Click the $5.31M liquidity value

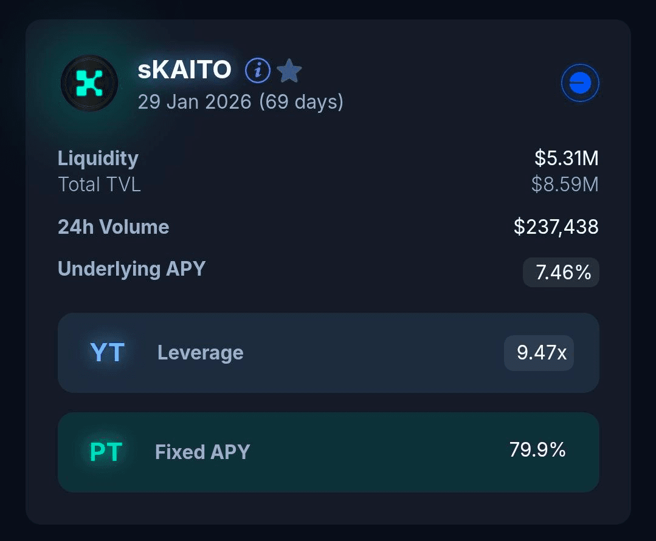[x=566, y=158]
